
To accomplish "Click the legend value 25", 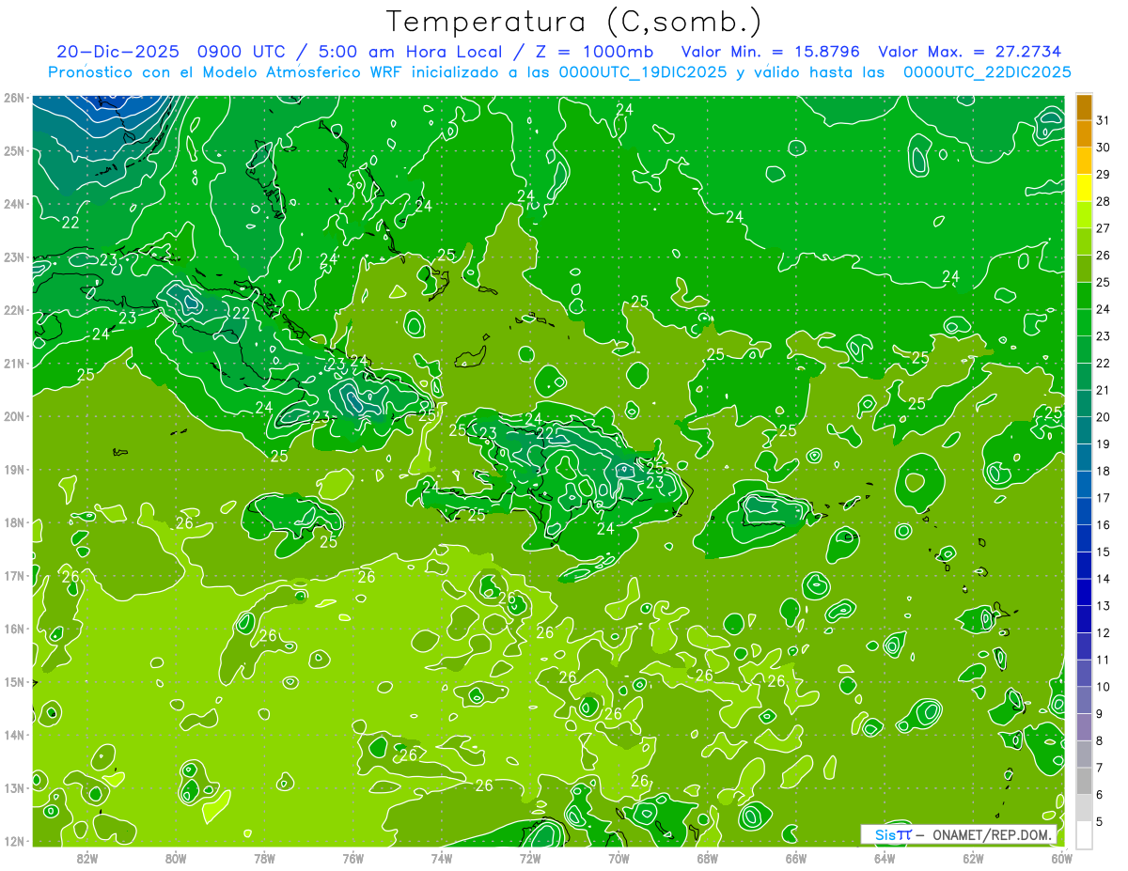I will coord(1103,282).
